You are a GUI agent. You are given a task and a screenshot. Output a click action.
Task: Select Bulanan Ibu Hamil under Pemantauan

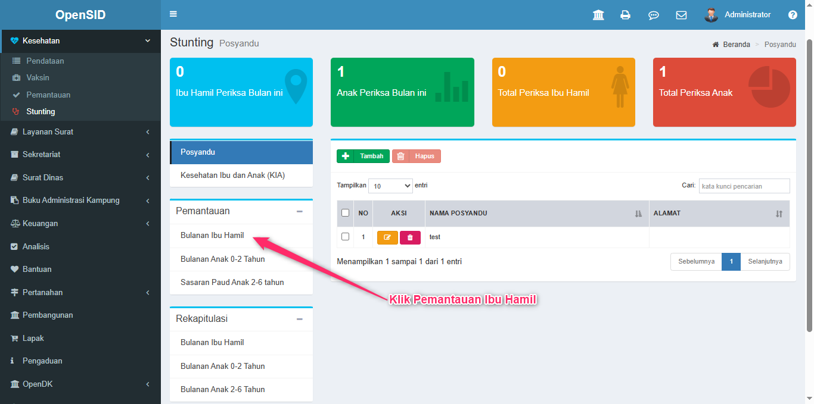pyautogui.click(x=212, y=235)
